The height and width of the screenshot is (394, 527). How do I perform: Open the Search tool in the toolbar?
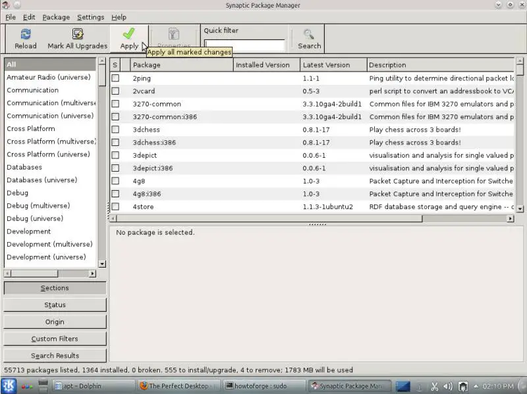click(x=309, y=39)
